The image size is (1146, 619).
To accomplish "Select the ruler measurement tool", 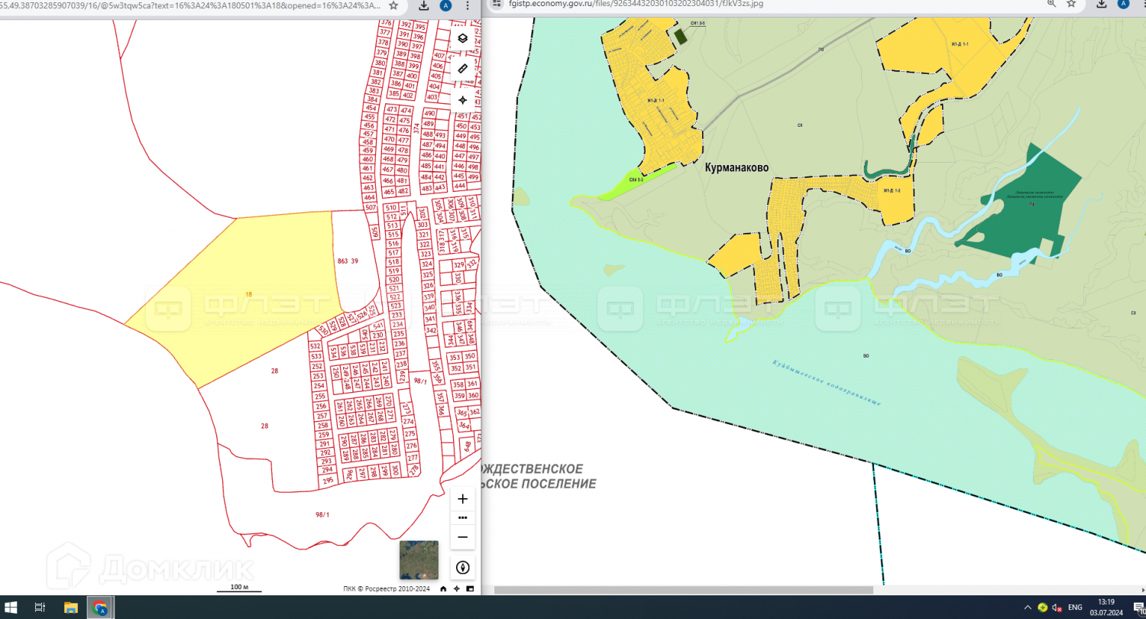I will coord(462,69).
